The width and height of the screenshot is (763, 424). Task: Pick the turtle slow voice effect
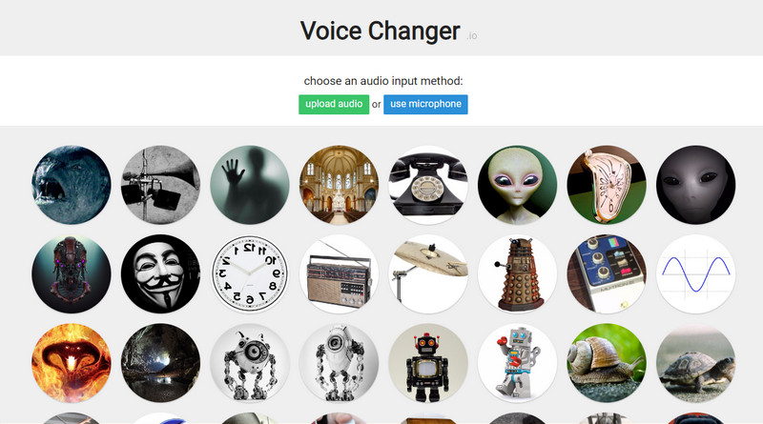tap(696, 363)
